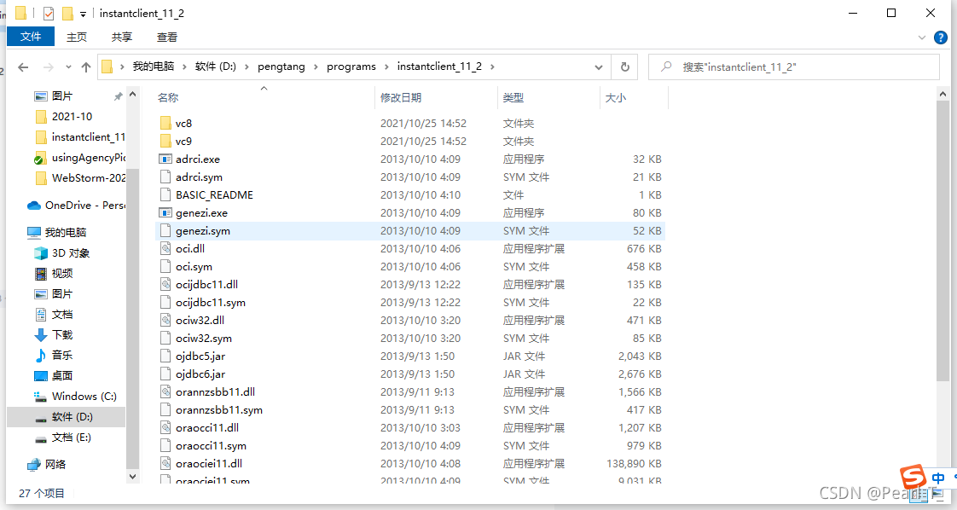Image resolution: width=957 pixels, height=510 pixels.
Task: Expand chevron after programs breadcrumb
Action: pos(386,67)
